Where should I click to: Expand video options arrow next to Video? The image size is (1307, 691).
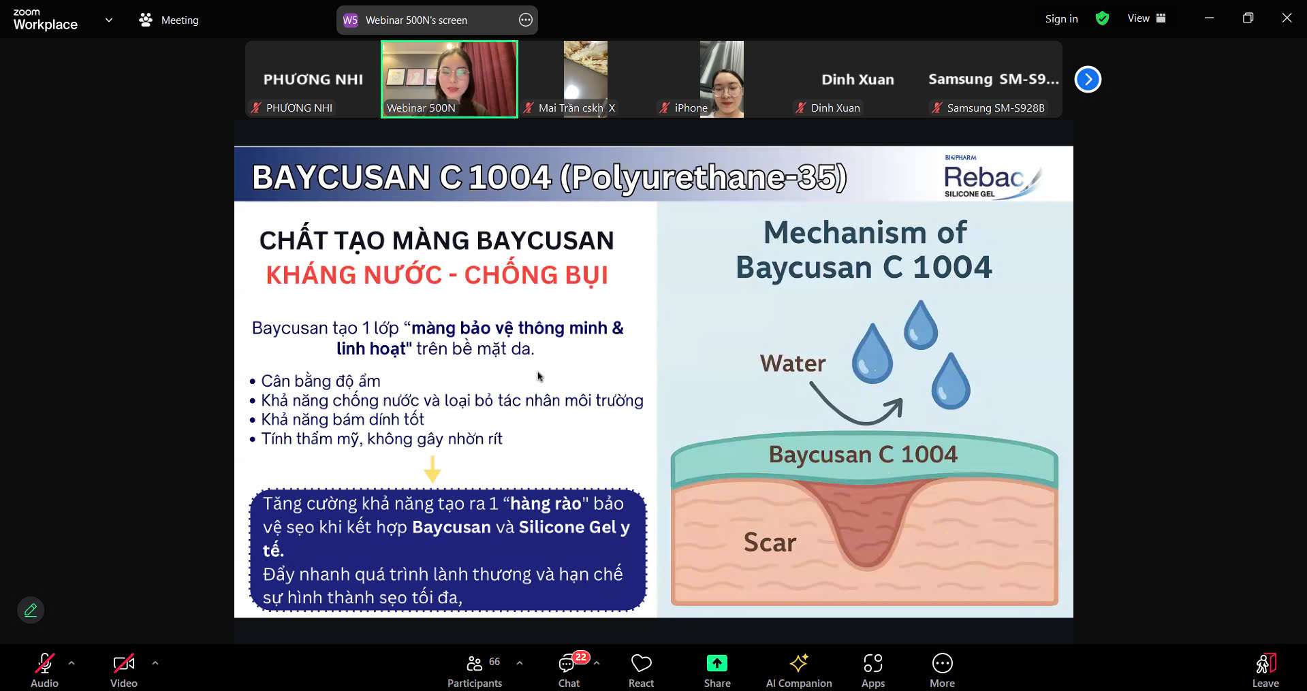point(155,662)
